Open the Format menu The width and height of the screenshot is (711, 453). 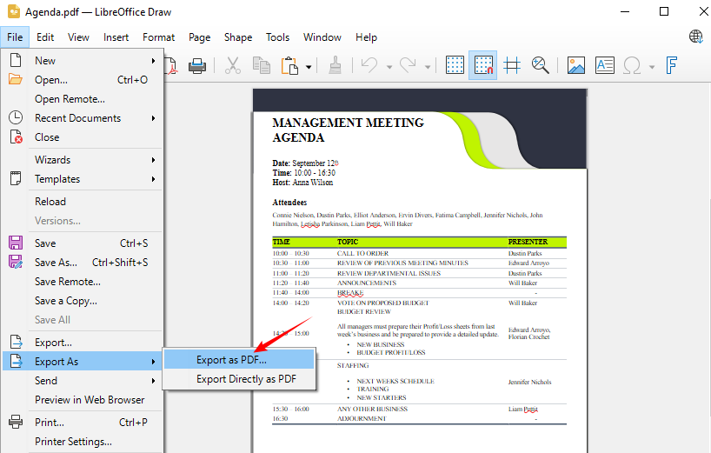point(159,37)
